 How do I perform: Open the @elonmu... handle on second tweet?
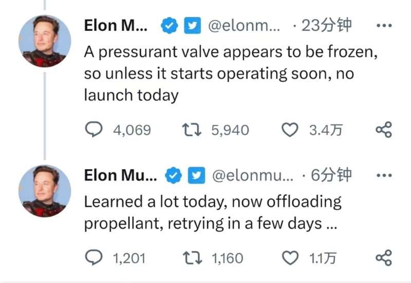pos(252,175)
